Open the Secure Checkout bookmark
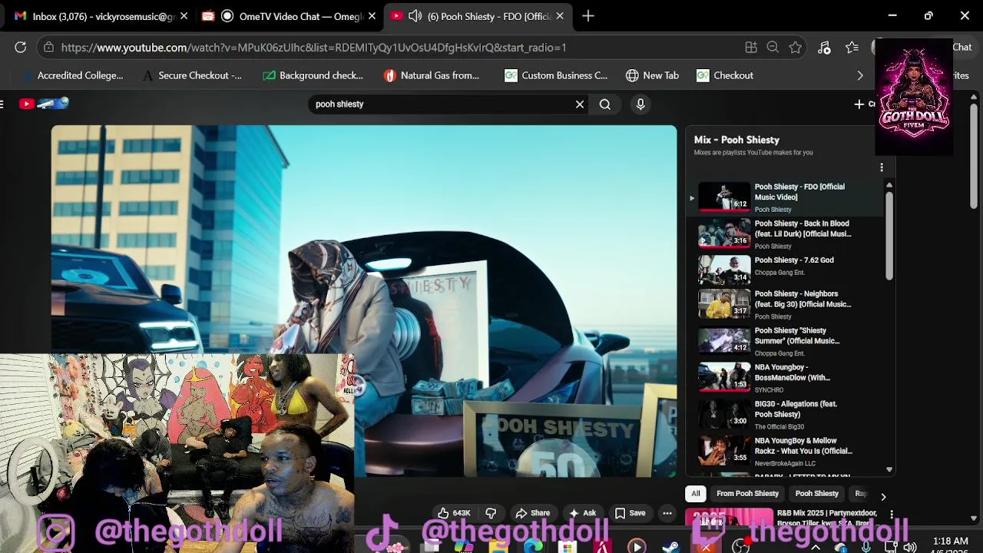This screenshot has height=553, width=983. point(192,75)
